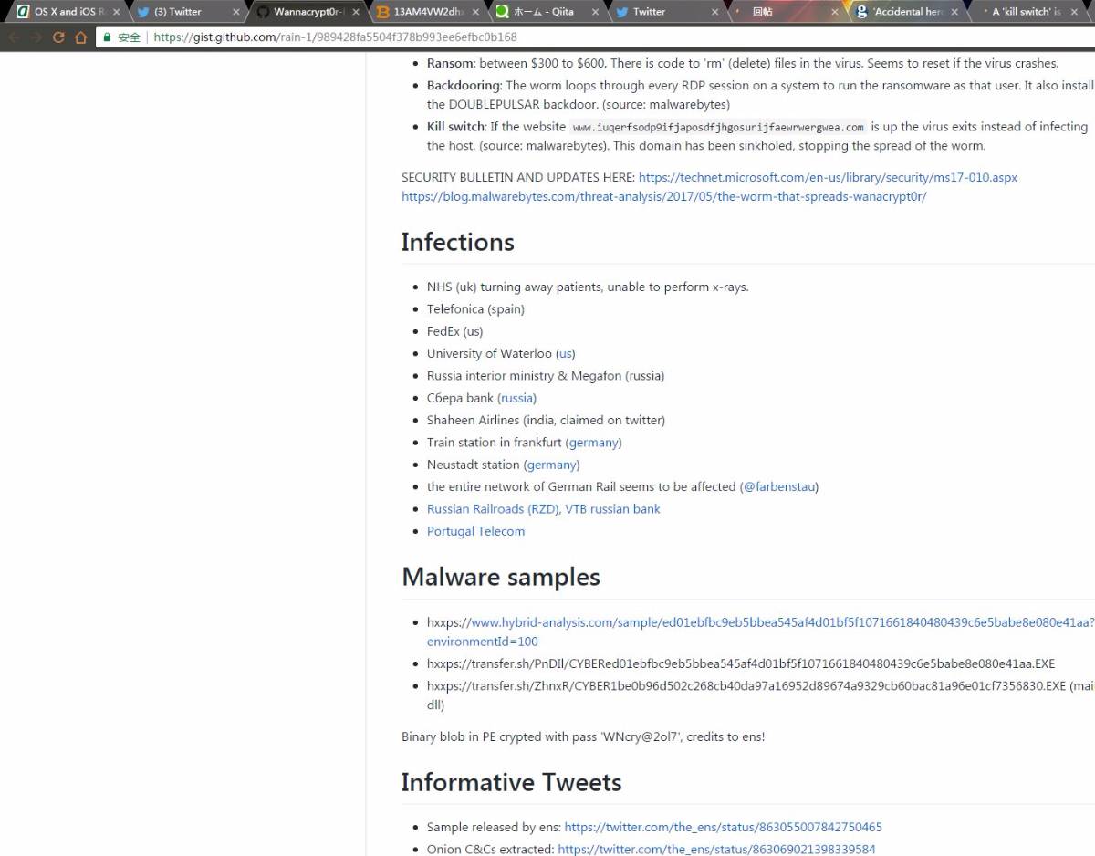This screenshot has height=856, width=1095.
Task: Click the 'Infections' heading
Action: [x=457, y=242]
